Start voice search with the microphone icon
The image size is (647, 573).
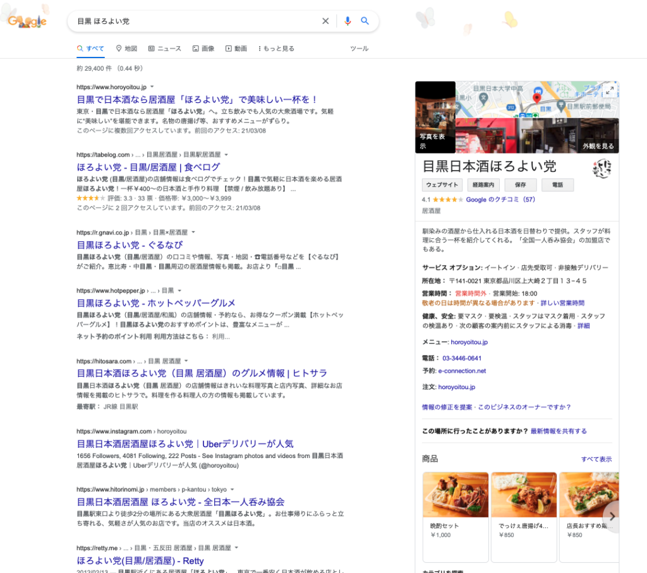[x=347, y=21]
